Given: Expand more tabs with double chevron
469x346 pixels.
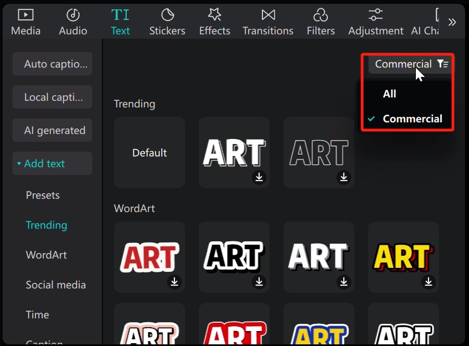Looking at the screenshot, I should [x=452, y=22].
